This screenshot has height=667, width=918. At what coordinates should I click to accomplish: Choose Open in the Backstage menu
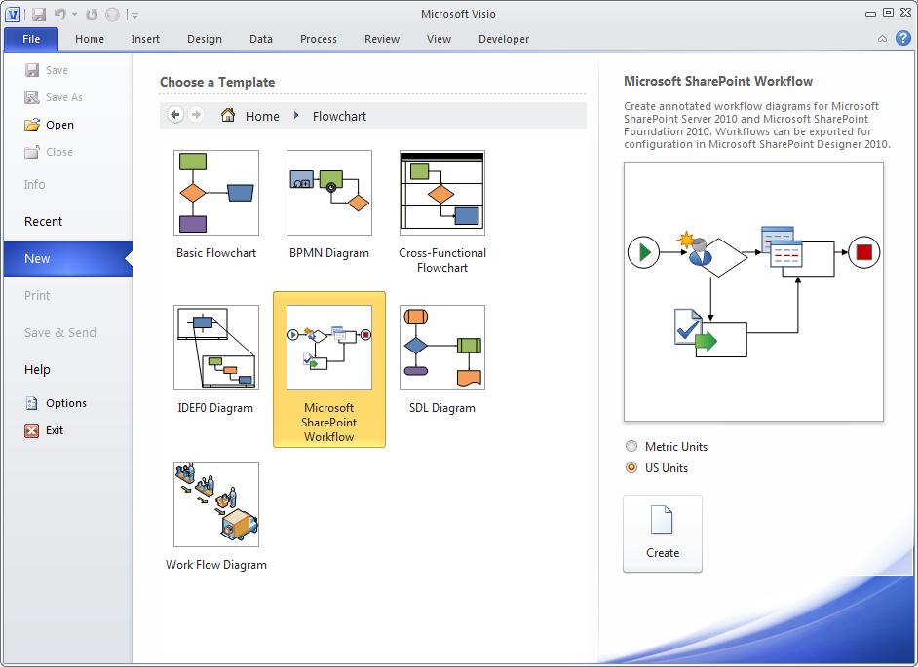tap(50, 125)
